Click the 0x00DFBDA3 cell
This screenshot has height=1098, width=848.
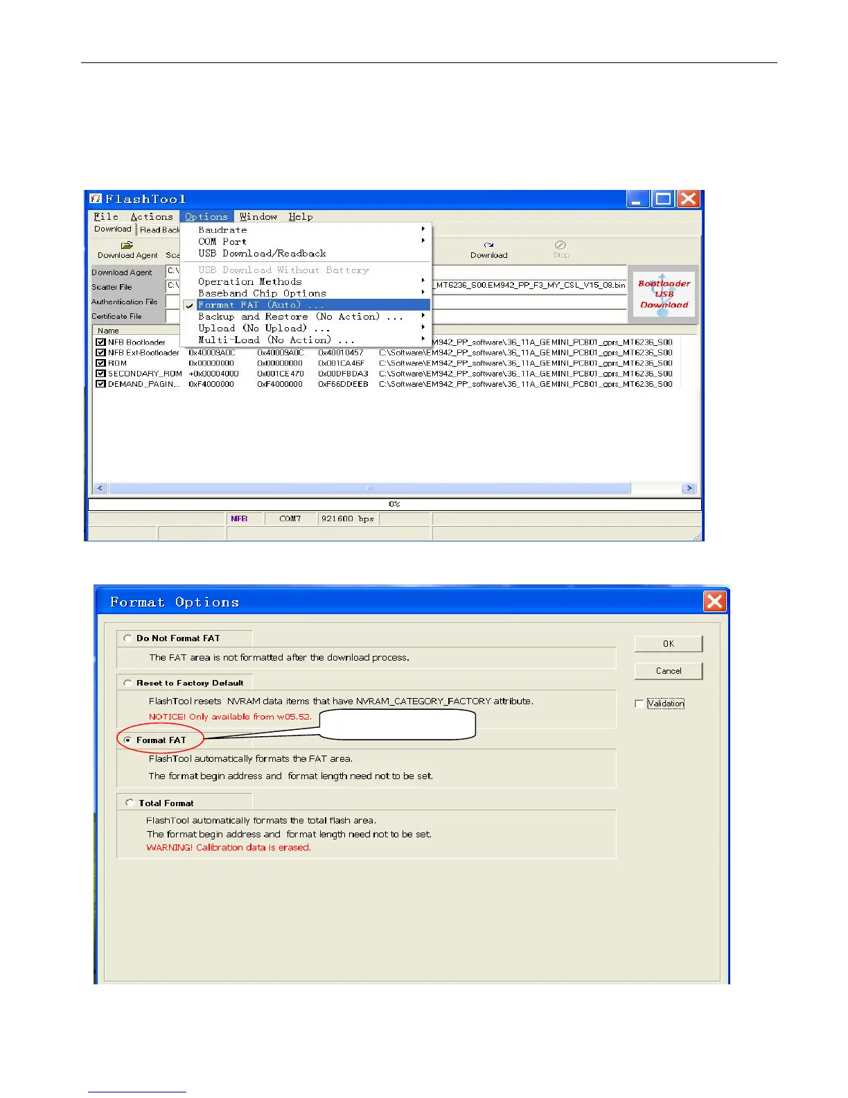point(343,374)
